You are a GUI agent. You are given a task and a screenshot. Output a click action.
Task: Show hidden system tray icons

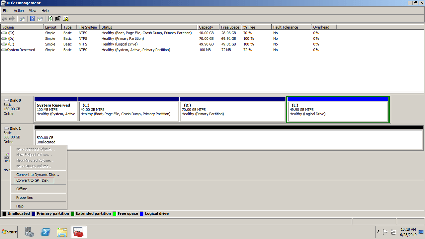(378, 232)
